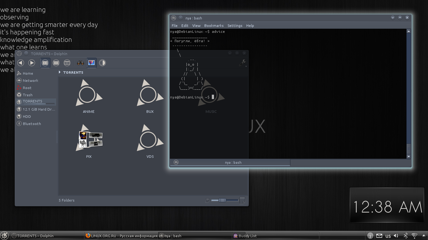Open the KDE application launcher
This screenshot has height=240, width=428.
coord(4,236)
